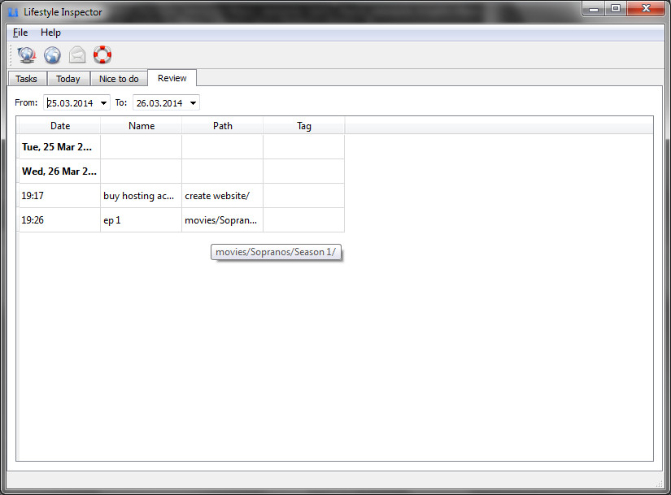Click the empty Tag cell in the 19:26 row

(x=304, y=220)
